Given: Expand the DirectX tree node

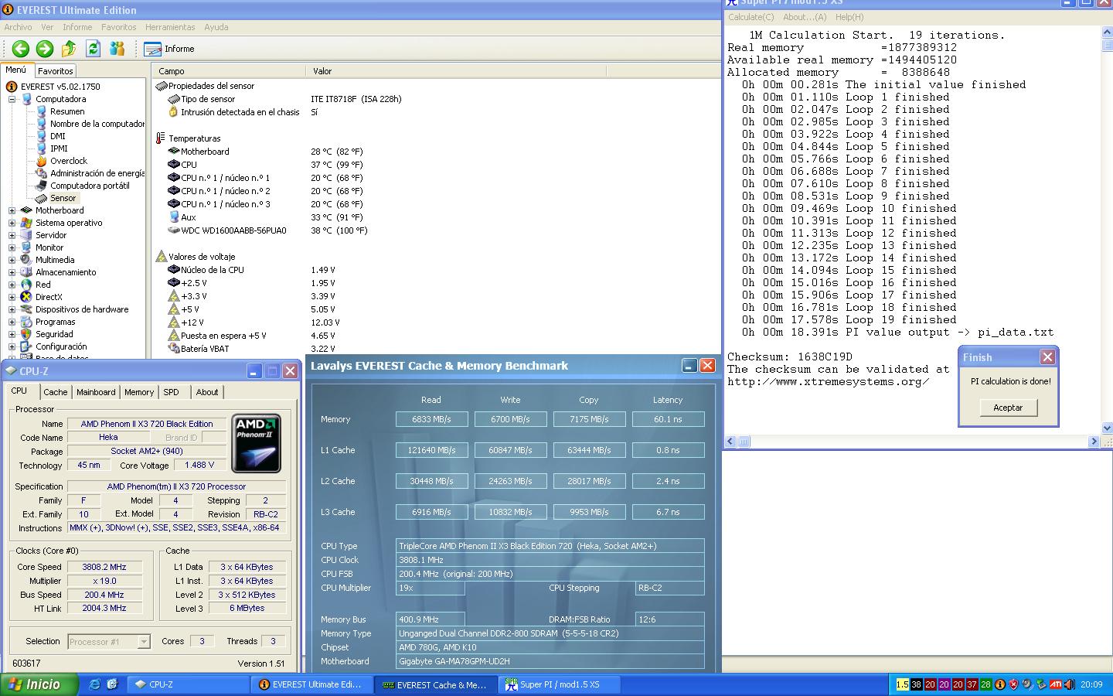Looking at the screenshot, I should pos(12,297).
